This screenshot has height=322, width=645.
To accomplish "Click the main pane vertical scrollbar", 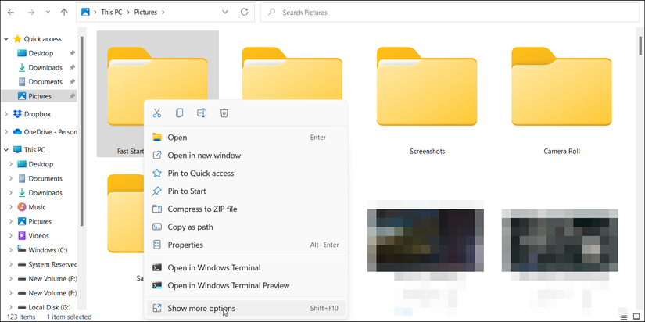I will [x=640, y=45].
